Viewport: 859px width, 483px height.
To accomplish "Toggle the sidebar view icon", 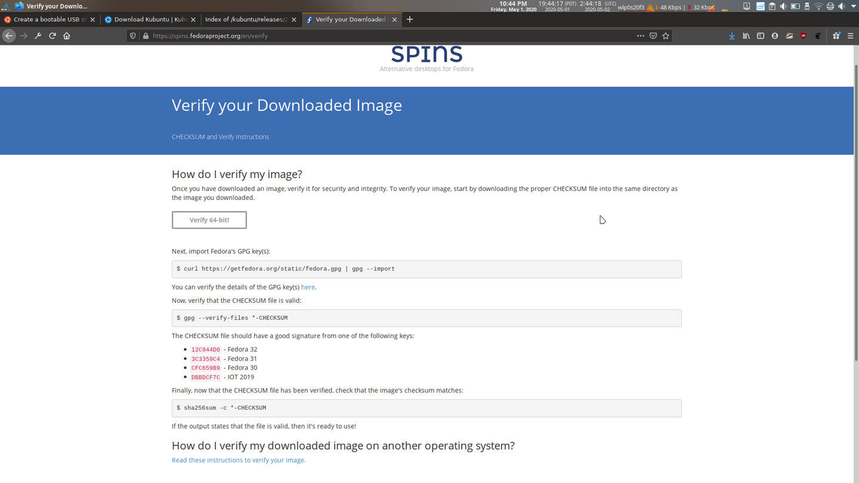I will (761, 36).
